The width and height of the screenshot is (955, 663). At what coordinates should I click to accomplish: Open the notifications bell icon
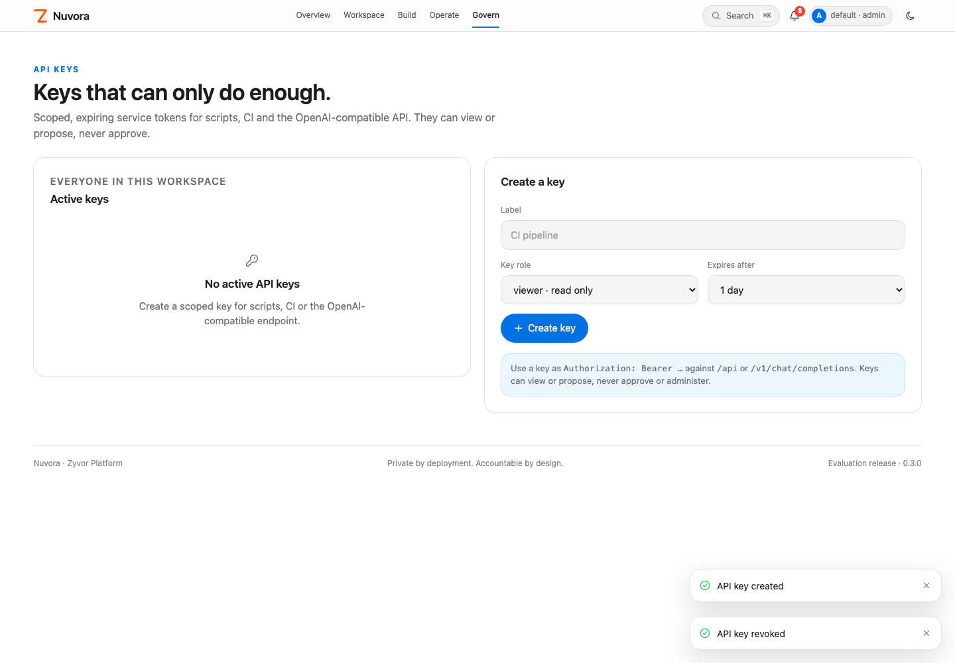click(x=795, y=16)
